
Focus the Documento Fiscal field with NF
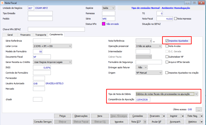[x=42, y=57]
